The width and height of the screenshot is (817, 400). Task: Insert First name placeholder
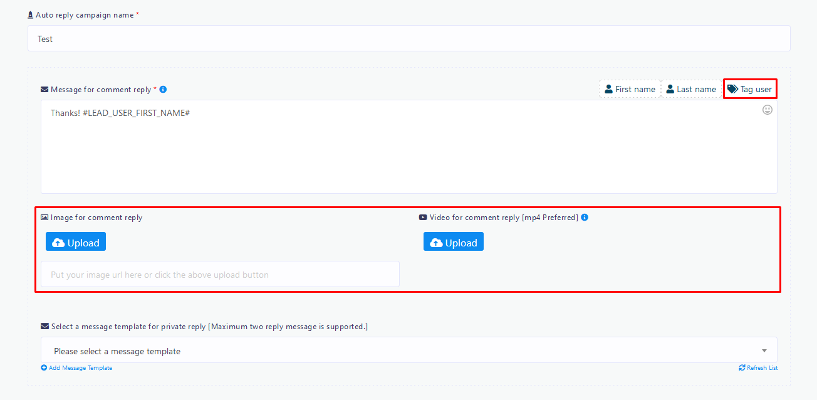[630, 89]
